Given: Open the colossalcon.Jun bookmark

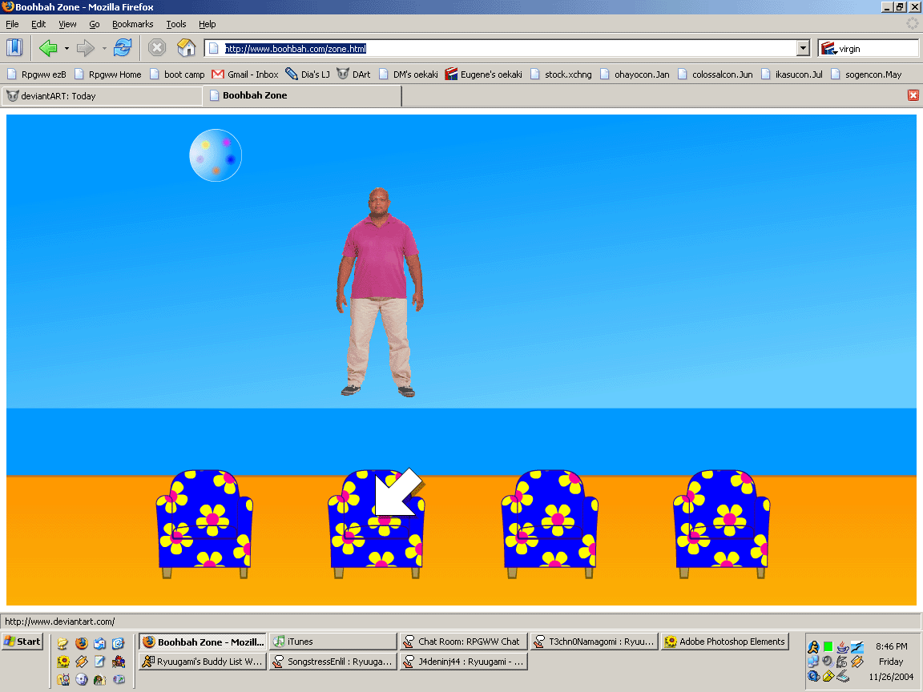Looking at the screenshot, I should coord(715,74).
